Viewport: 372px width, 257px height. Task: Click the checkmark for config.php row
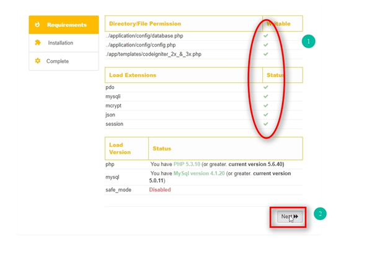coord(266,45)
